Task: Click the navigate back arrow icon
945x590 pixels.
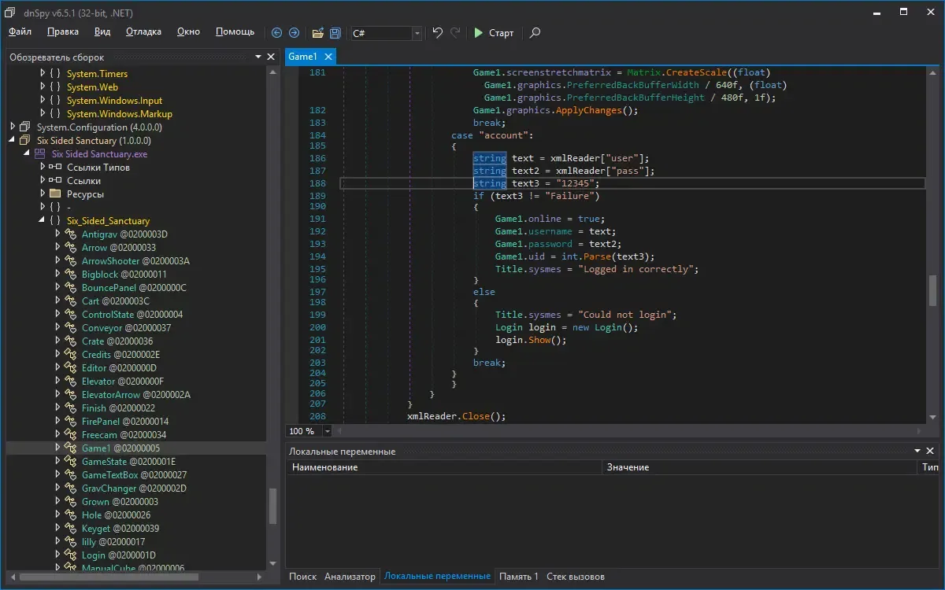Action: 276,33
